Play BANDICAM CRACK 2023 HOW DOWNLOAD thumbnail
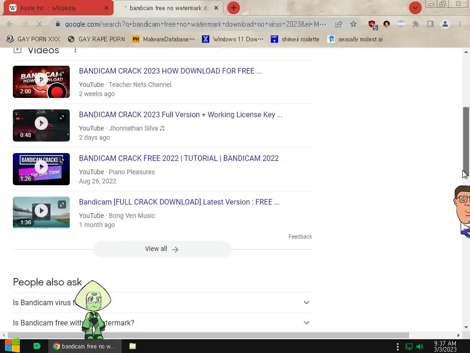 click(x=41, y=82)
